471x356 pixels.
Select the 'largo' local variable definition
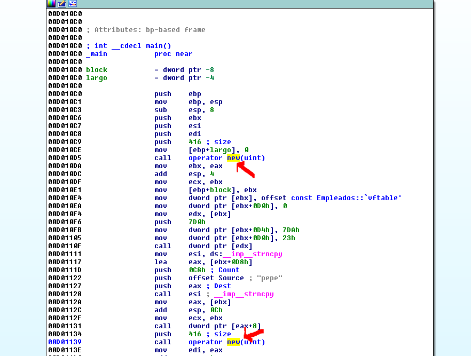tap(97, 78)
